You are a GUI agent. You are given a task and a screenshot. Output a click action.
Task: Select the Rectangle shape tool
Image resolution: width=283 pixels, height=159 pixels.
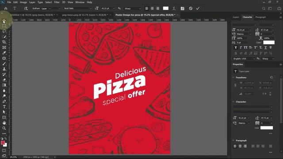[x=4, y=117]
